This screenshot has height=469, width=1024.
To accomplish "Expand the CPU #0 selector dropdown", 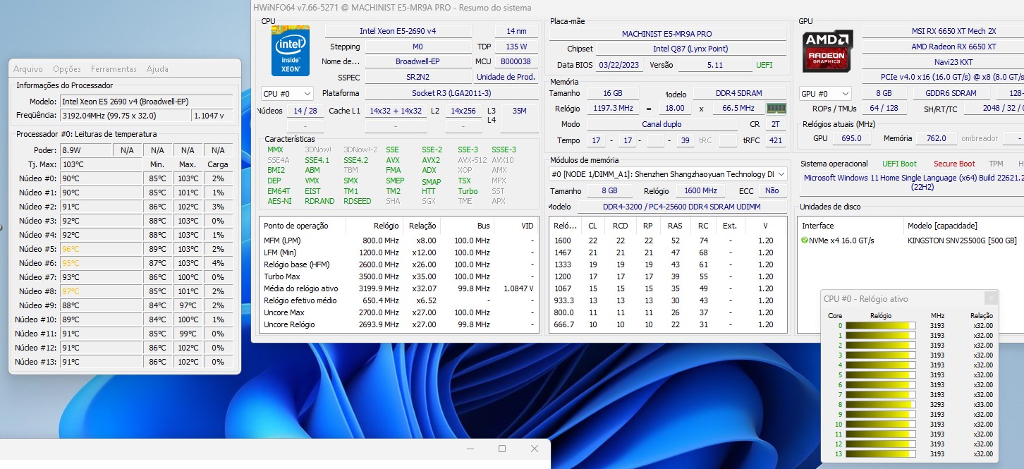I will point(287,93).
